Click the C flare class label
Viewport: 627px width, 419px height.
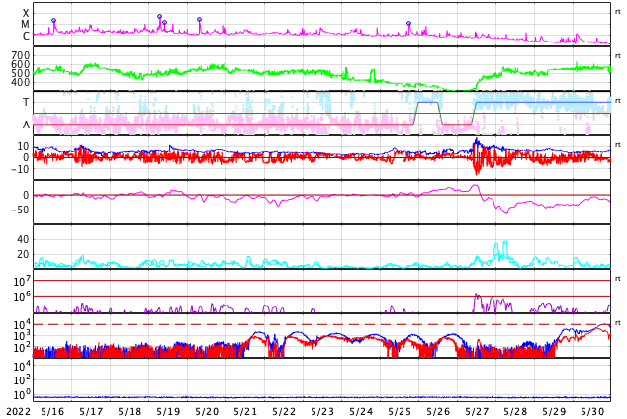pos(26,36)
